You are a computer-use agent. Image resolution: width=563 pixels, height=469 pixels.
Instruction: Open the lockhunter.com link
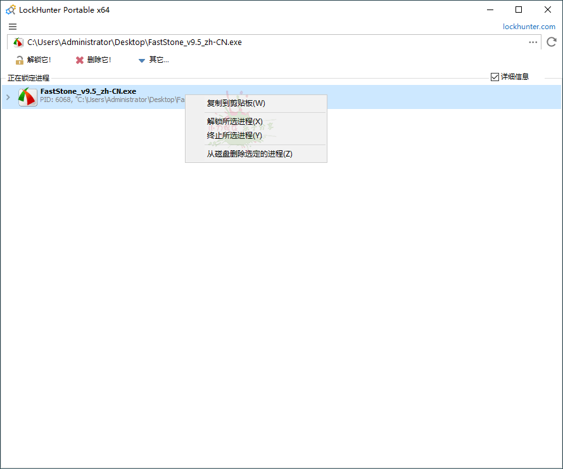click(529, 26)
